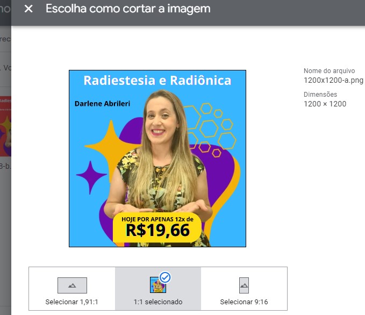Click the 1:1 cropped image thumbnail

click(x=158, y=285)
